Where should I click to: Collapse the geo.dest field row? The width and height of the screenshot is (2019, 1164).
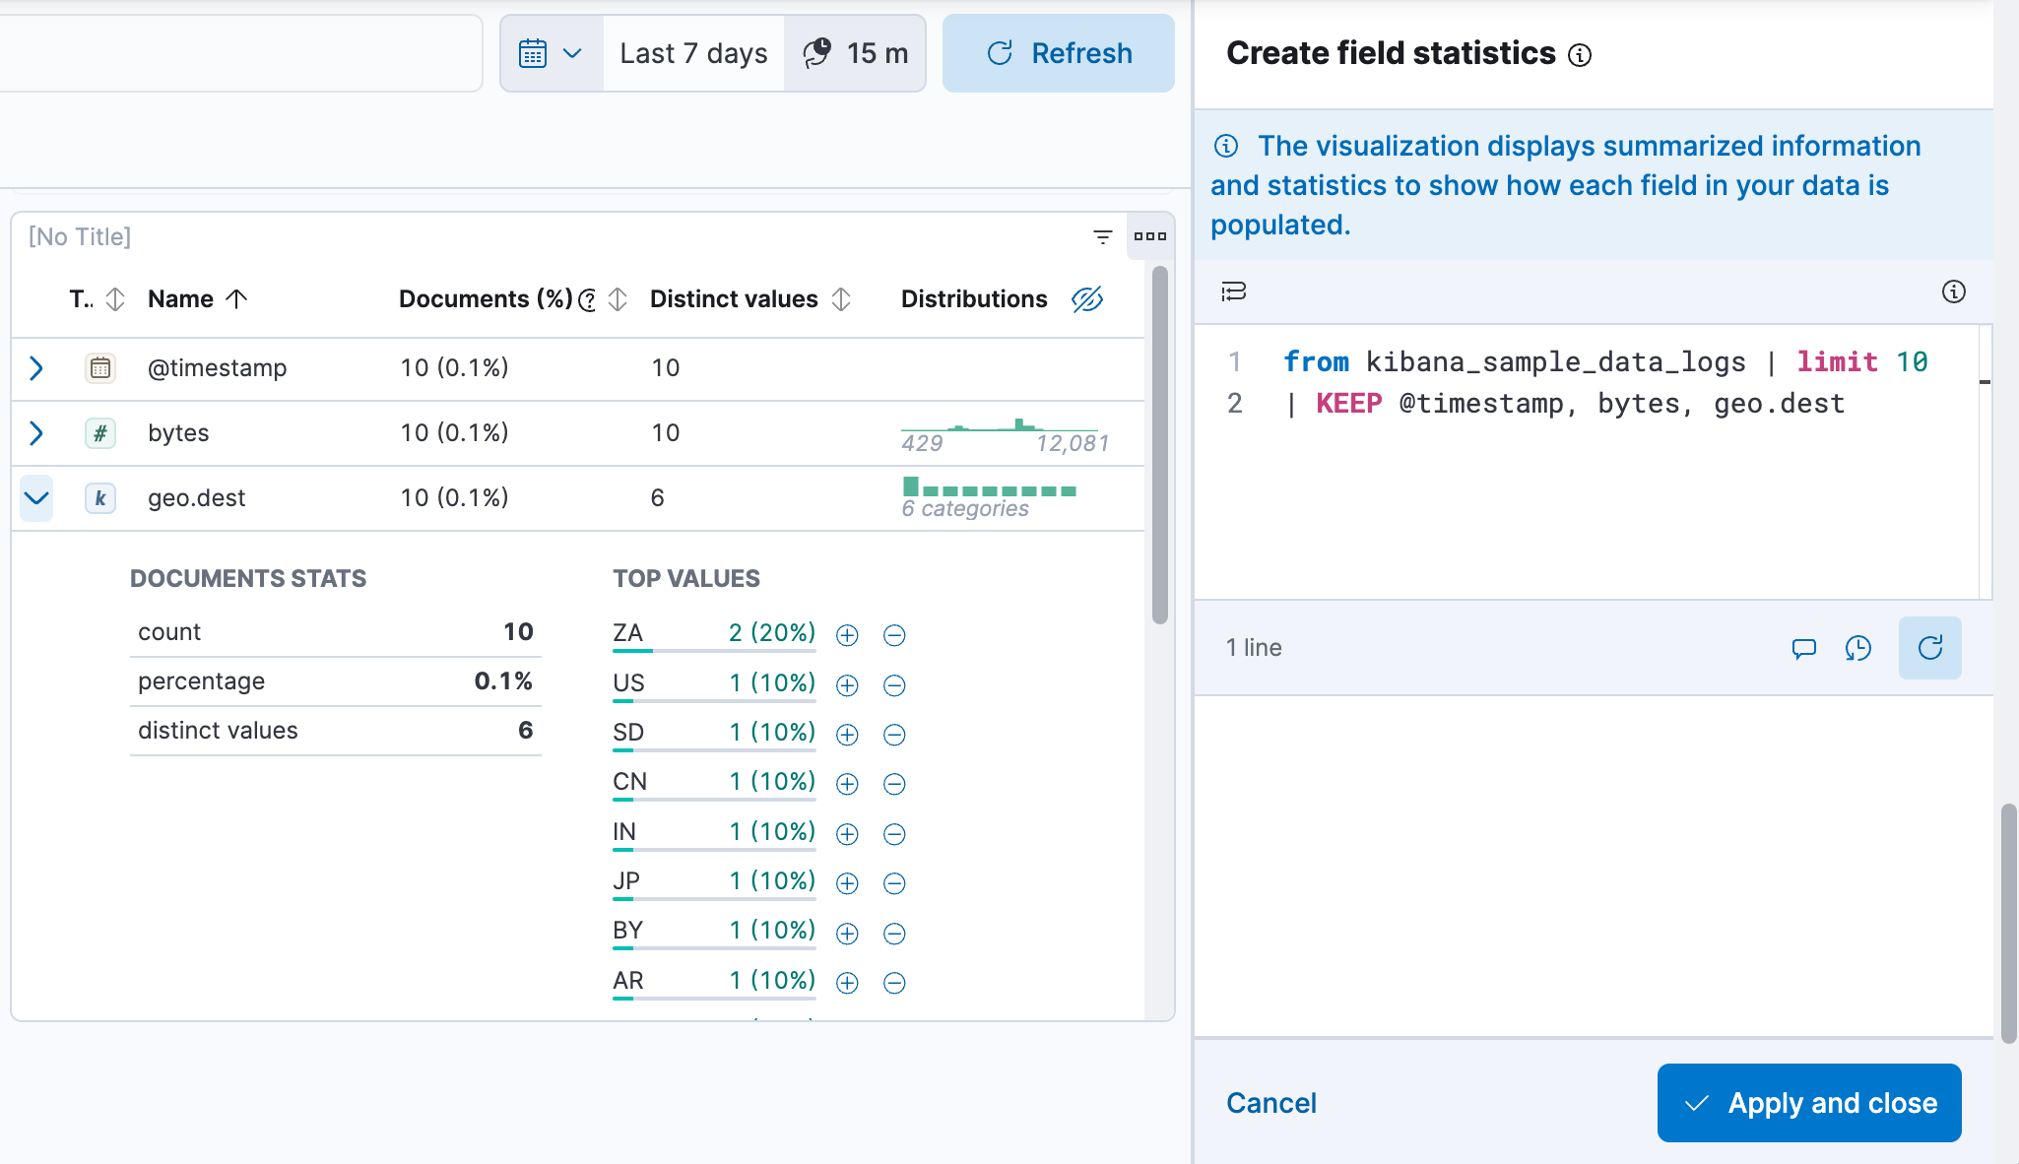37,496
